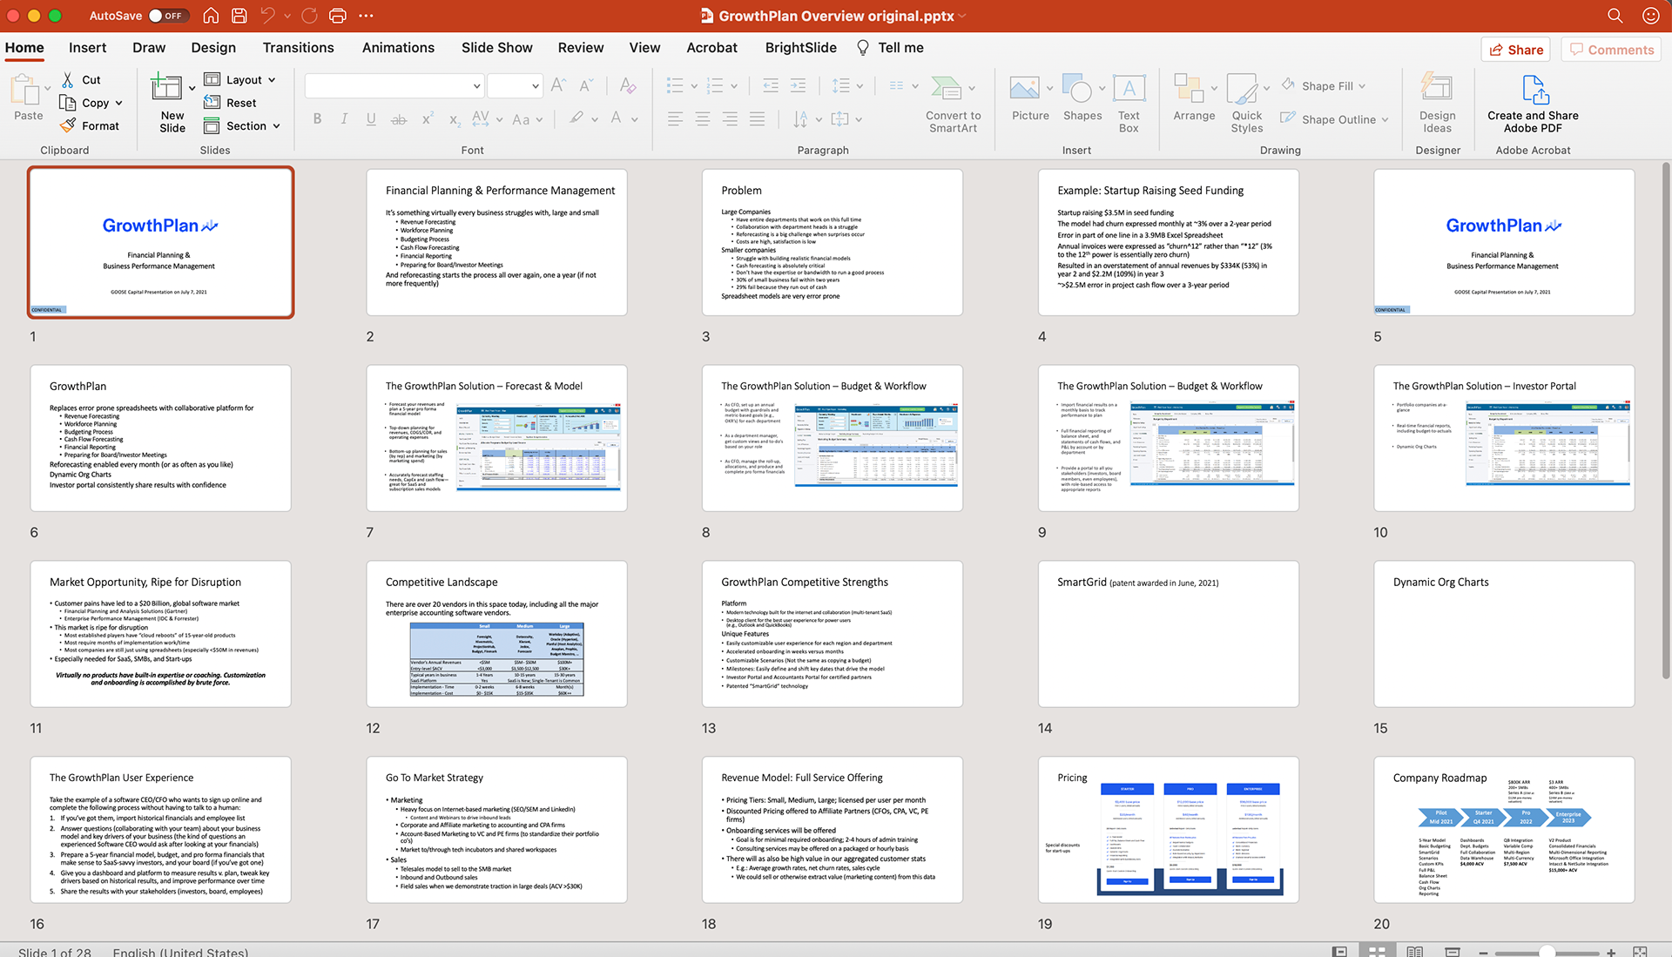Click the Clear Formatting icon
The width and height of the screenshot is (1672, 957).
(x=627, y=85)
